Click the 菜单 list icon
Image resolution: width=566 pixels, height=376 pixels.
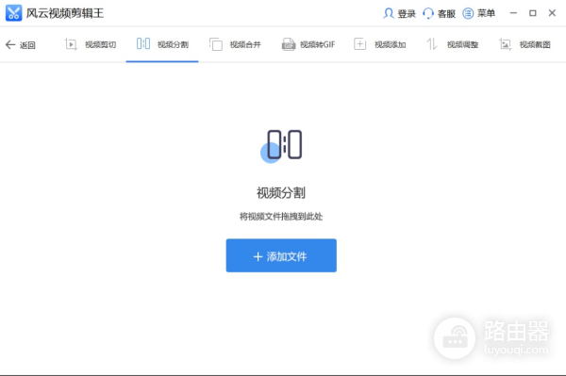[x=468, y=13]
